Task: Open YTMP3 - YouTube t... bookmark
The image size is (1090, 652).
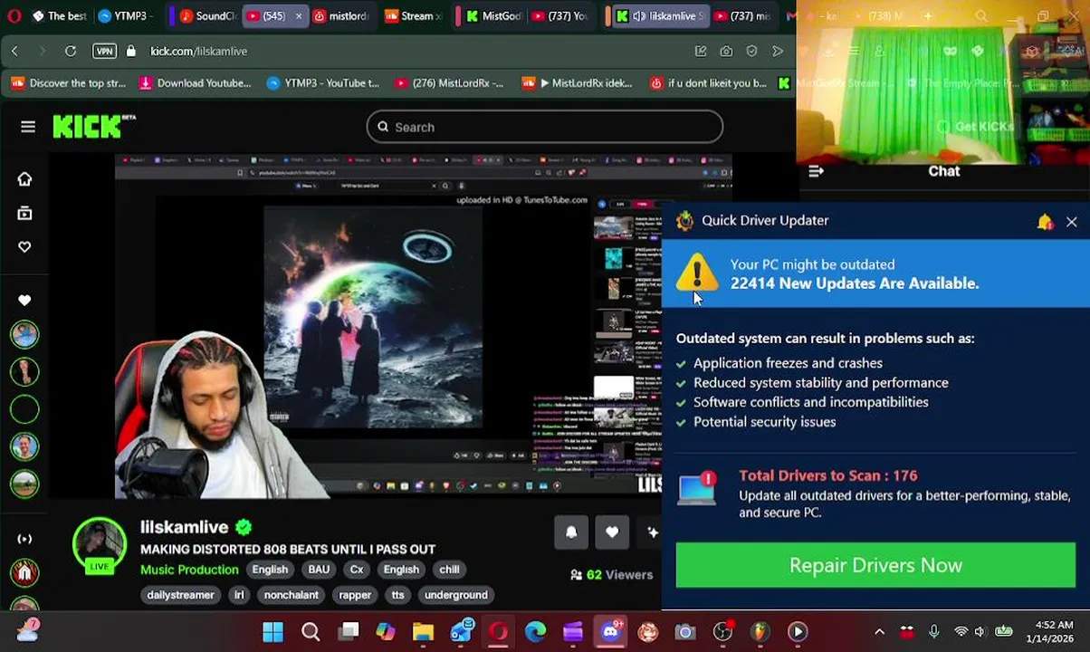Action: [323, 83]
